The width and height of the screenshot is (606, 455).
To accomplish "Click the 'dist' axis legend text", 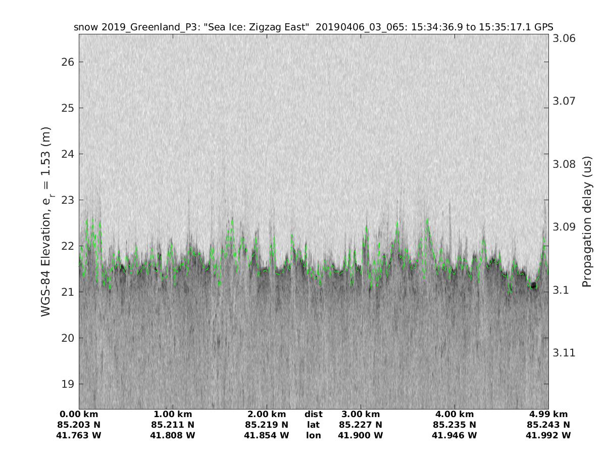I will point(313,415).
